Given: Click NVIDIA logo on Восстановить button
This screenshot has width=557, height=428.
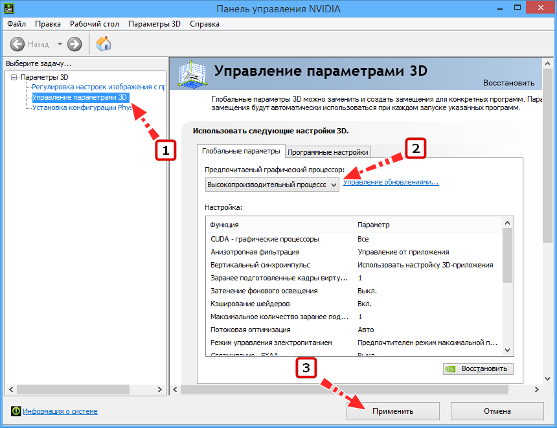Looking at the screenshot, I should click(450, 368).
